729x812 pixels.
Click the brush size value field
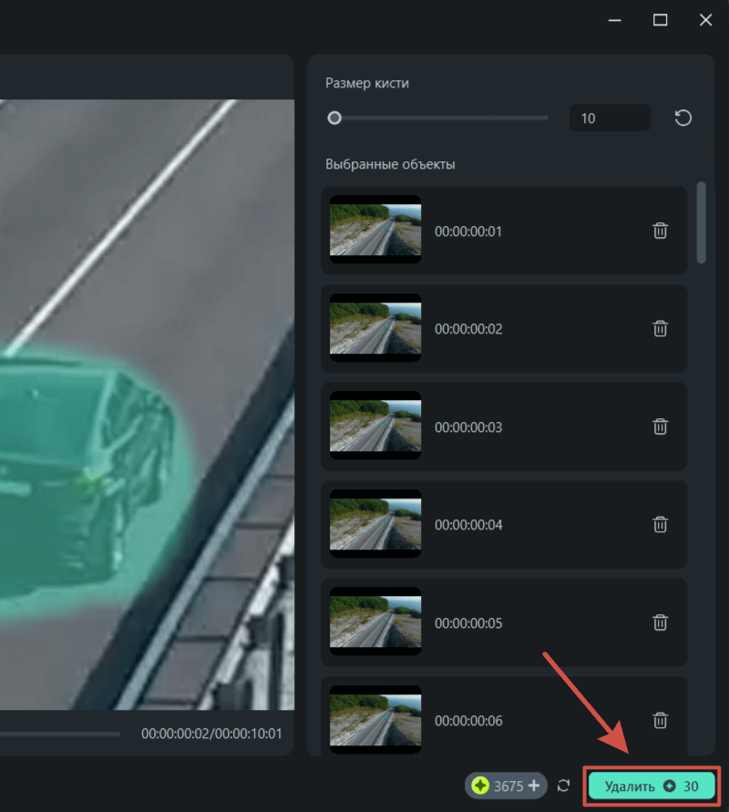609,118
